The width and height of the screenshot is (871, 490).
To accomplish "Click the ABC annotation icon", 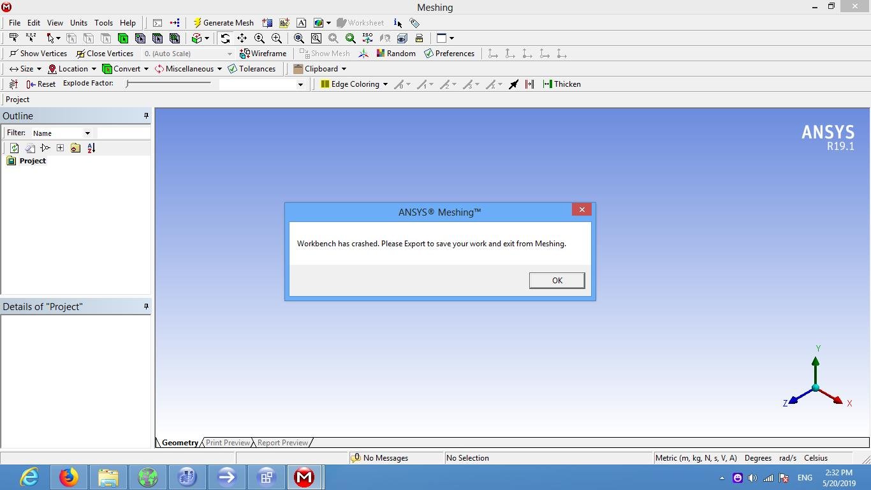I will 284,23.
